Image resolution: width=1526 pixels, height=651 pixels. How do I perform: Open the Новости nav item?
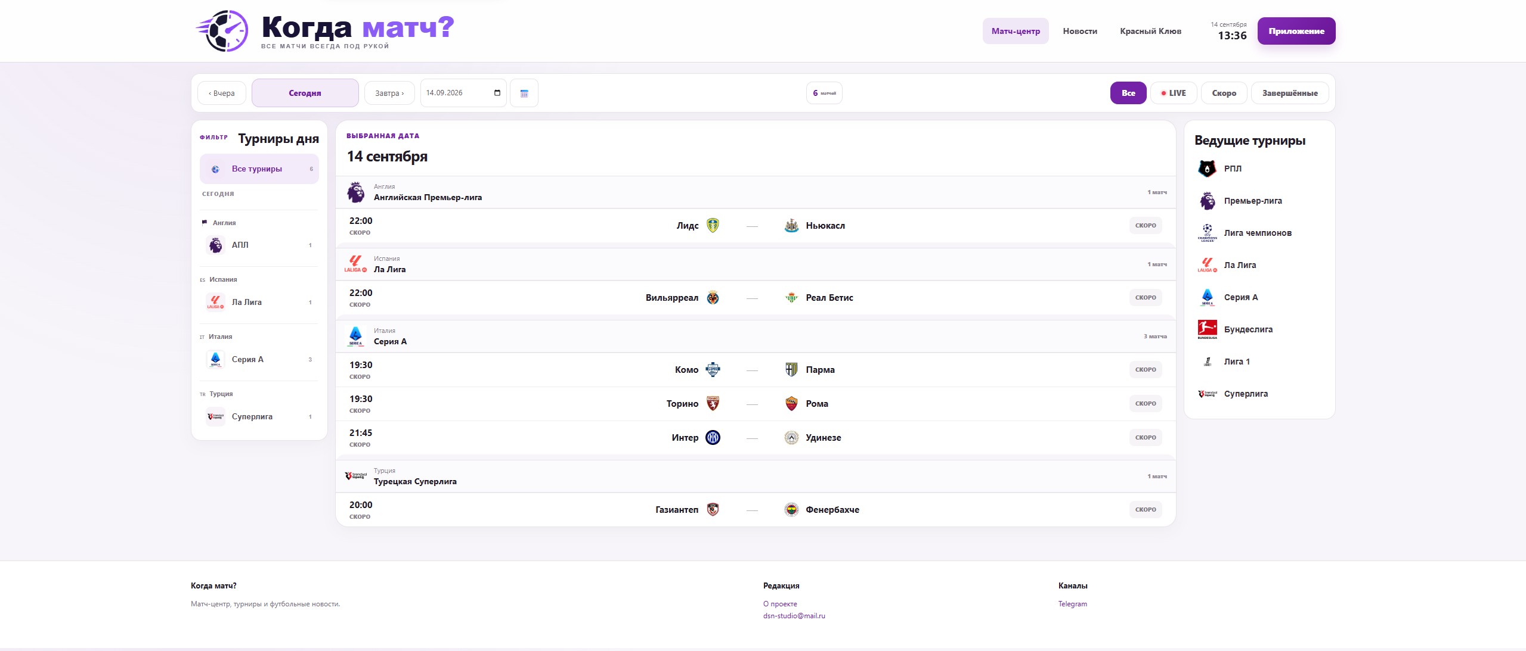(1080, 31)
